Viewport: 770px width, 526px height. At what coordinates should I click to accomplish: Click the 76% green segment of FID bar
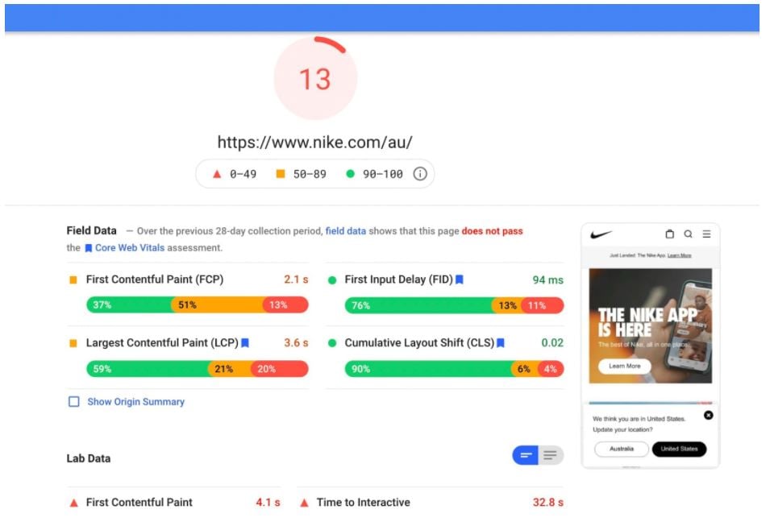pos(418,305)
